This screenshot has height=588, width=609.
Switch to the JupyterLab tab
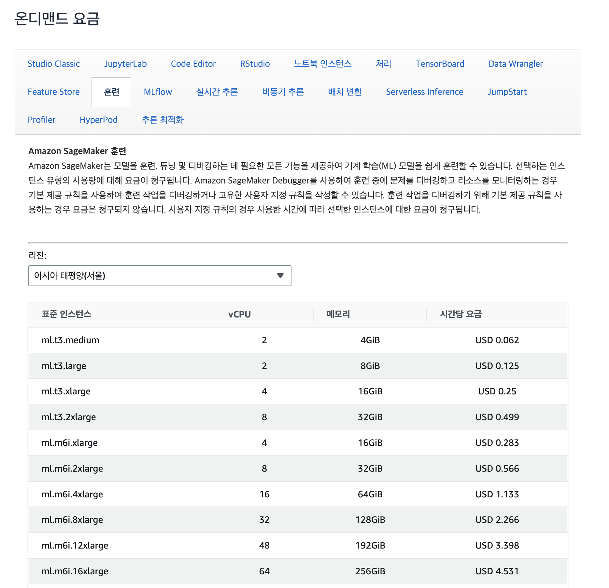tap(125, 64)
